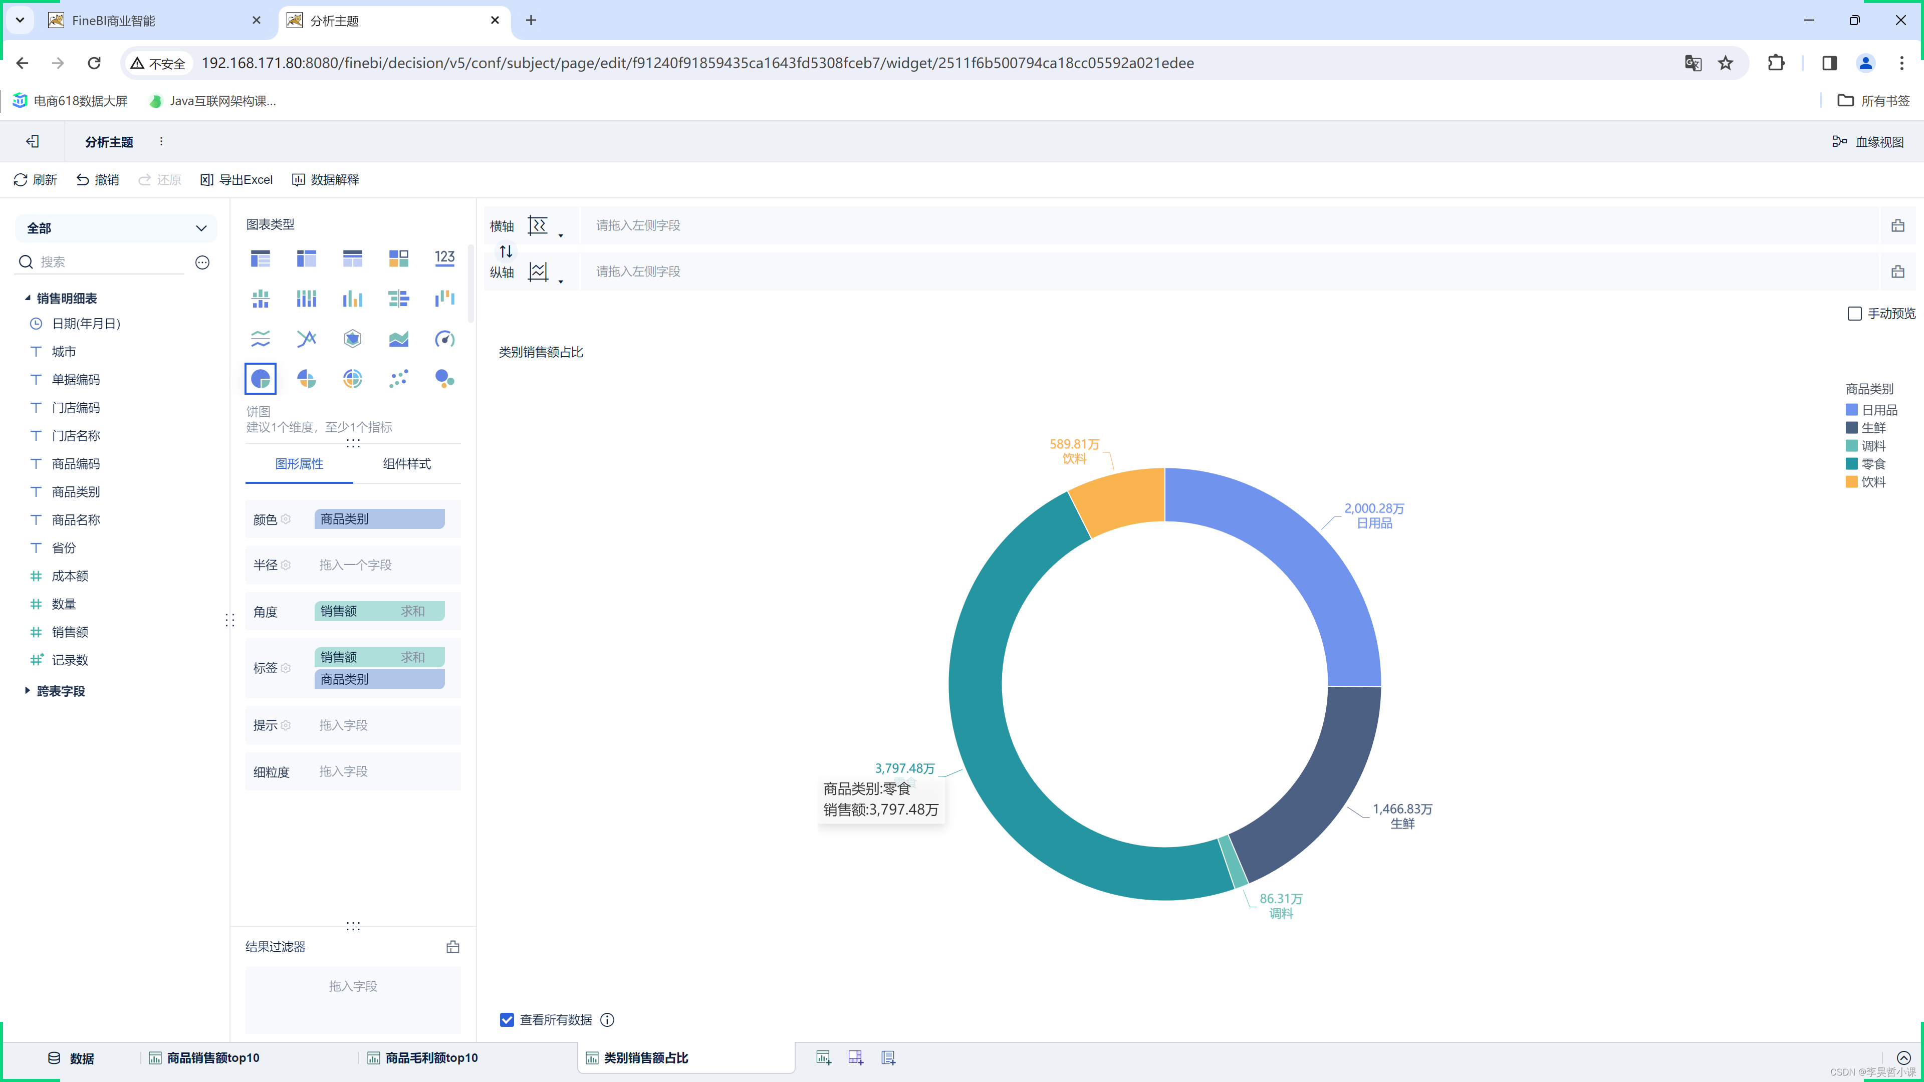Viewport: 1924px width, 1082px height.
Task: Click the 销售额 field in the angle slot
Action: coord(379,611)
